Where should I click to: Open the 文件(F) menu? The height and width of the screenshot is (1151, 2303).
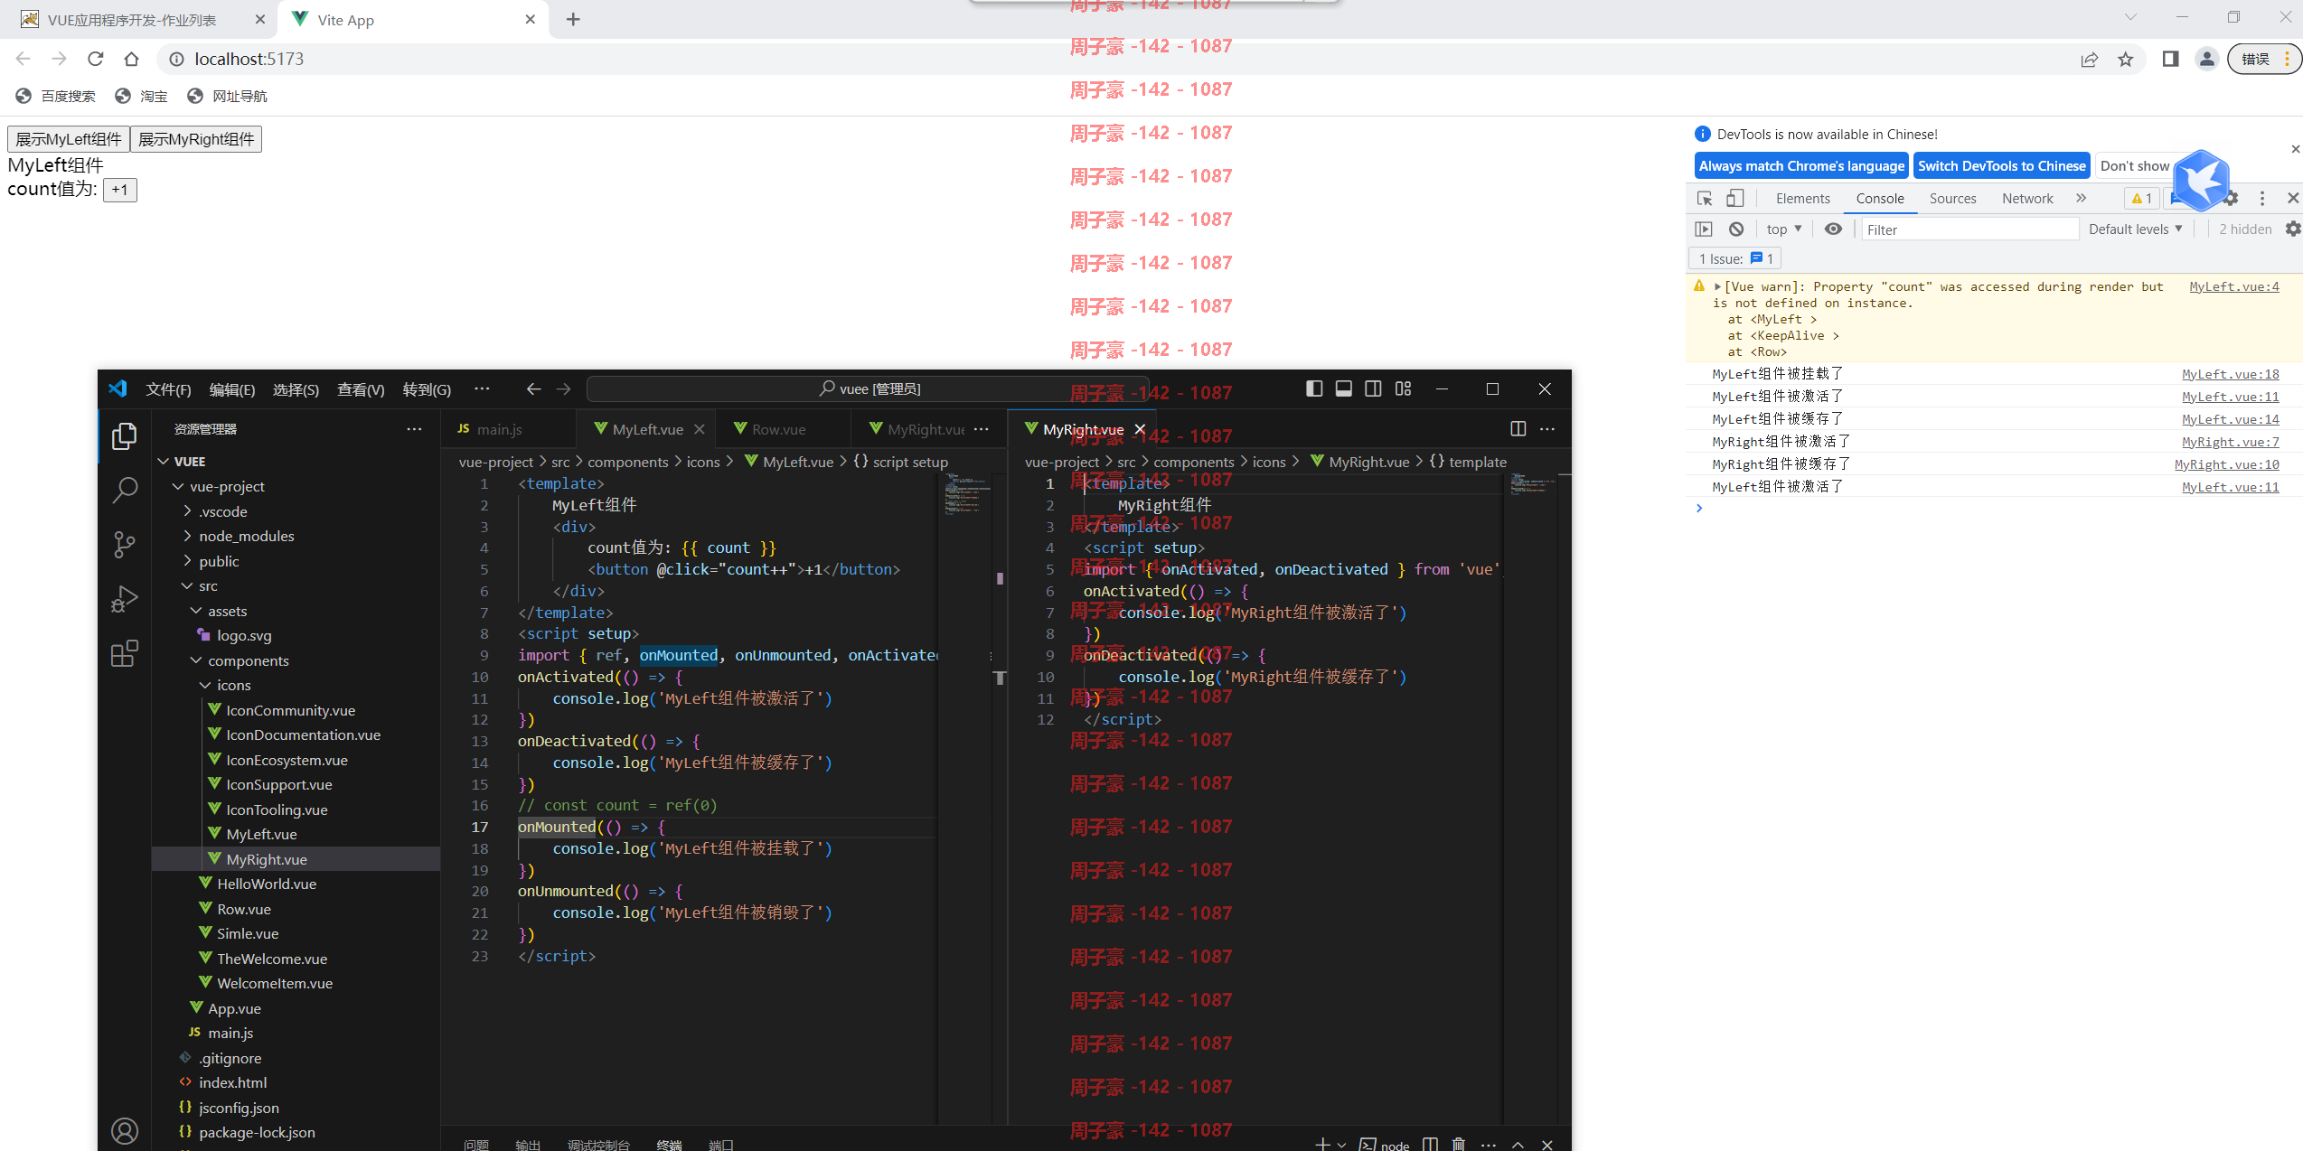click(168, 389)
